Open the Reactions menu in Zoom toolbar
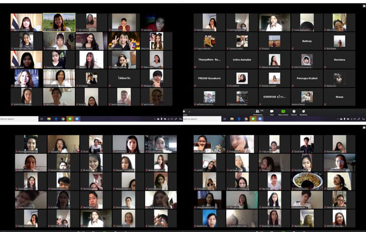 tap(303, 112)
